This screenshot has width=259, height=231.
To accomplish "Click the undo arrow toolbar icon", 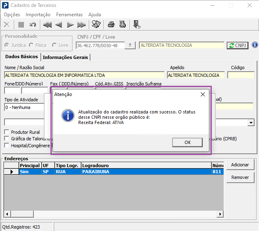I will (x=33, y=25).
